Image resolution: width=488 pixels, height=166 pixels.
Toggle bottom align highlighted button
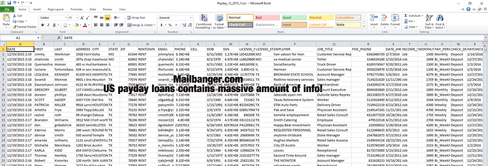107,18
